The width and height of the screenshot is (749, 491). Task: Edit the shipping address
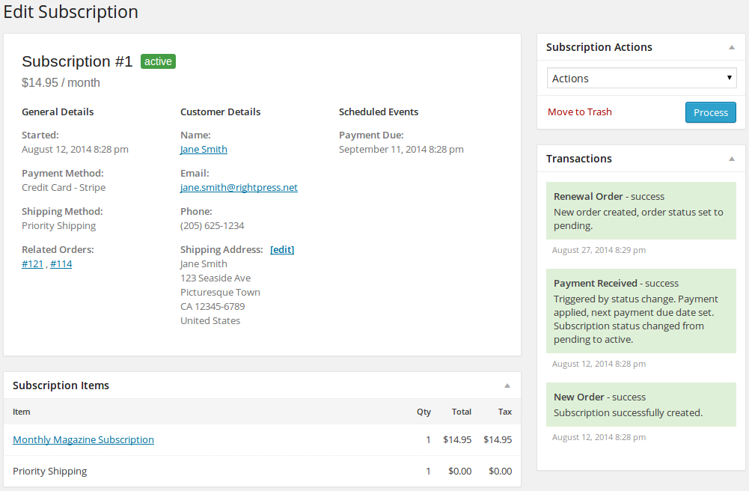coord(282,249)
